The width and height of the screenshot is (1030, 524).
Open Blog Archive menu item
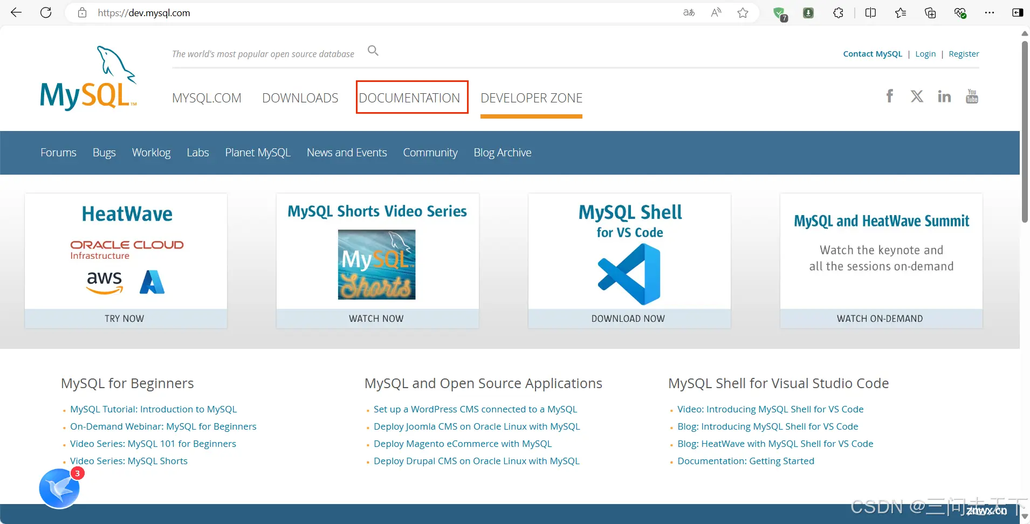tap(503, 153)
